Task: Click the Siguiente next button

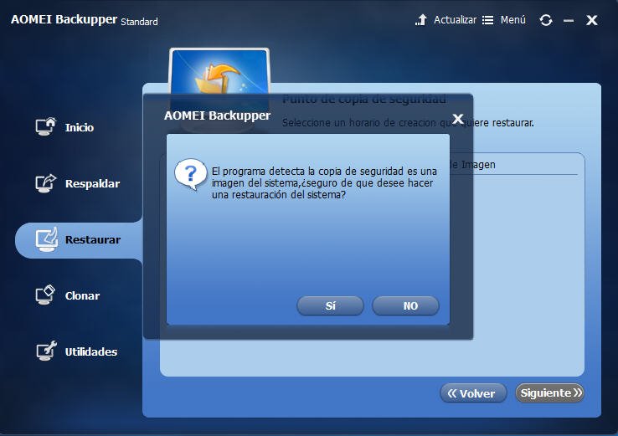Action: point(549,393)
